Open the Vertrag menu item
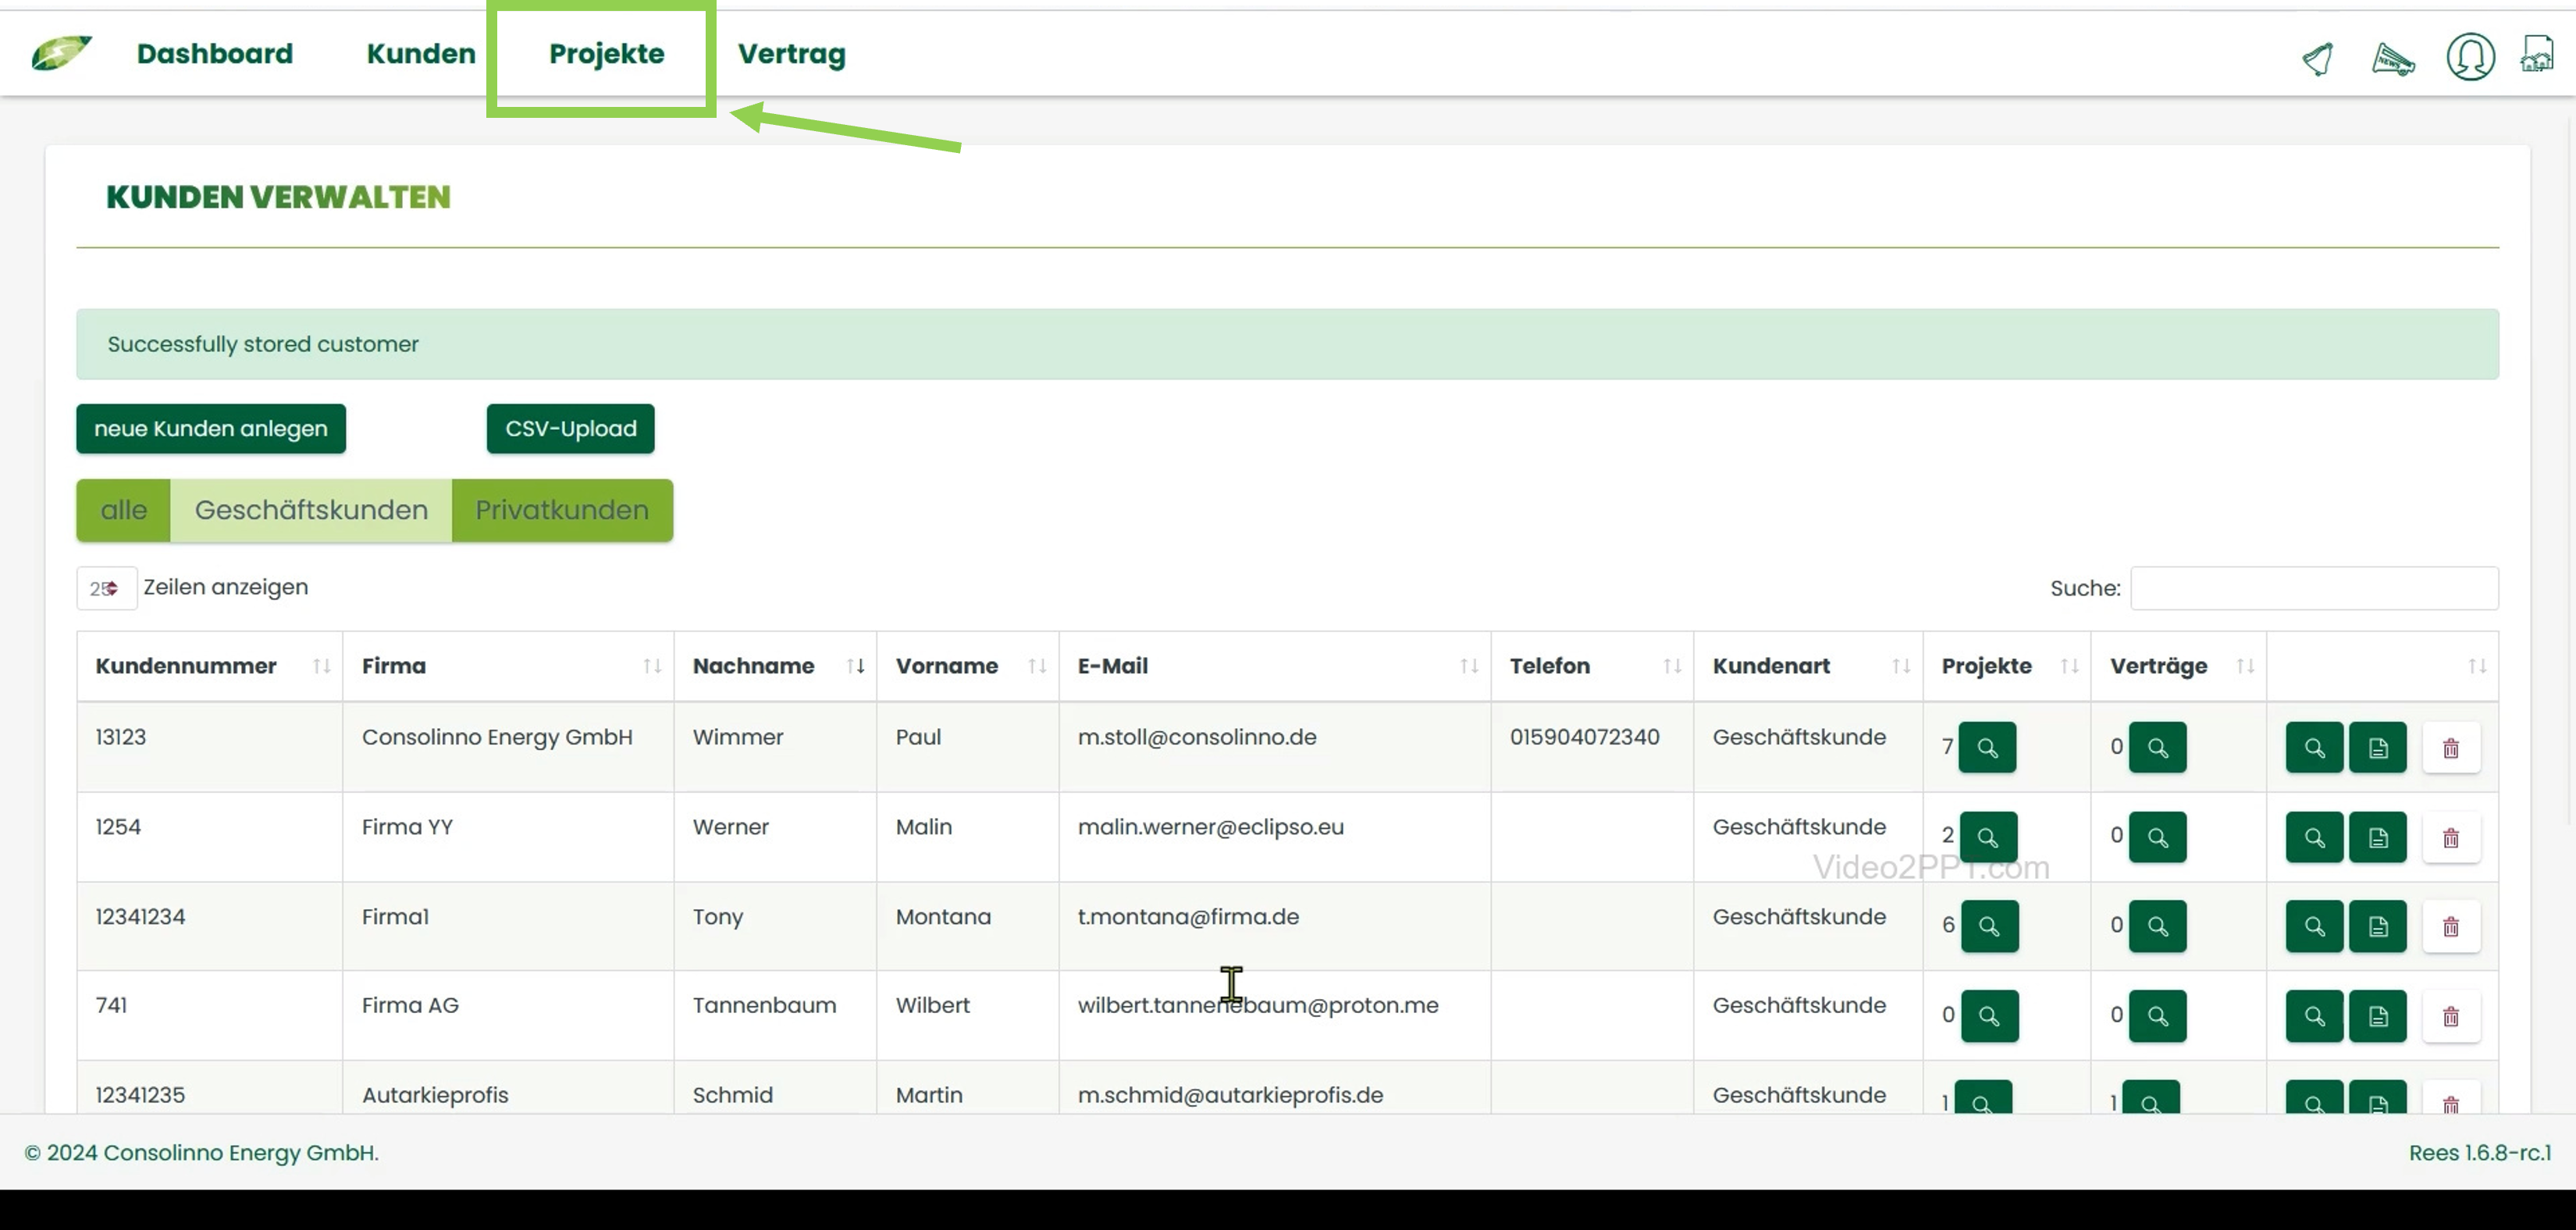 tap(791, 54)
